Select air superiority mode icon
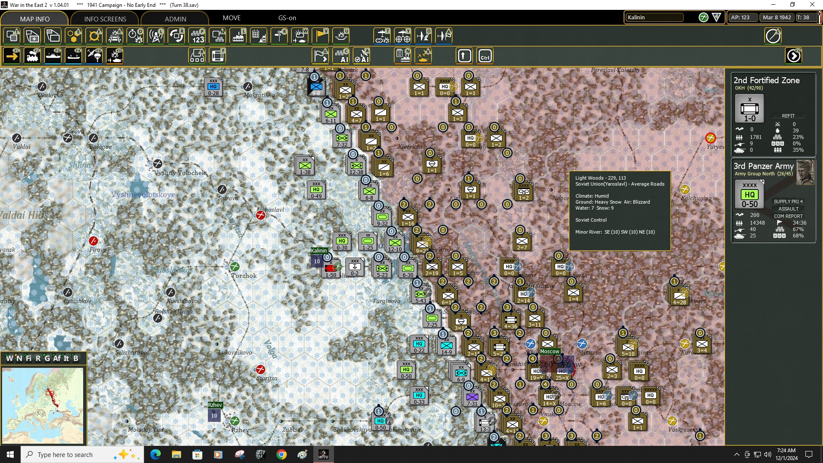The image size is (823, 463). tap(423, 36)
